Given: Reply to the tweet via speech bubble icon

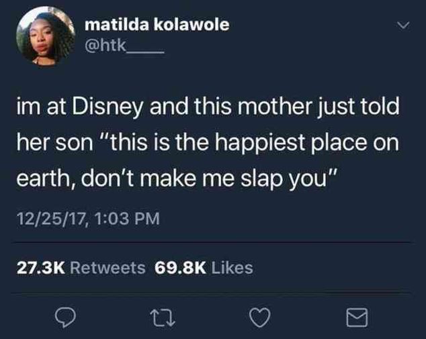Looking at the screenshot, I should point(65,318).
